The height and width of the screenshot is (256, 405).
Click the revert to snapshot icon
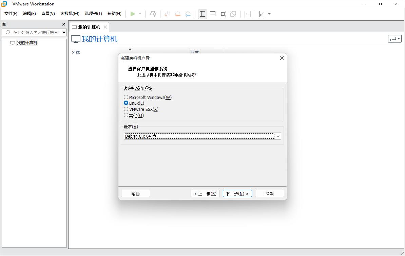(x=178, y=14)
